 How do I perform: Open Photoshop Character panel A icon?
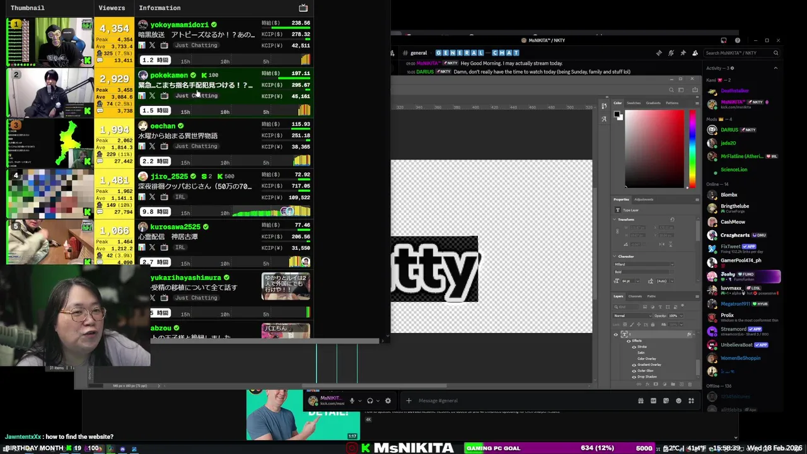(x=604, y=119)
